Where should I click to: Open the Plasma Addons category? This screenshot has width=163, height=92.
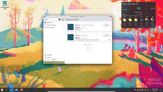(x=54, y=28)
